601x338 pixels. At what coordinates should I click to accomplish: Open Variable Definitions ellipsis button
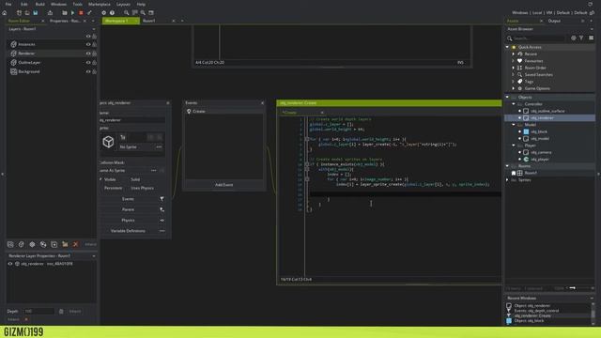(x=162, y=231)
